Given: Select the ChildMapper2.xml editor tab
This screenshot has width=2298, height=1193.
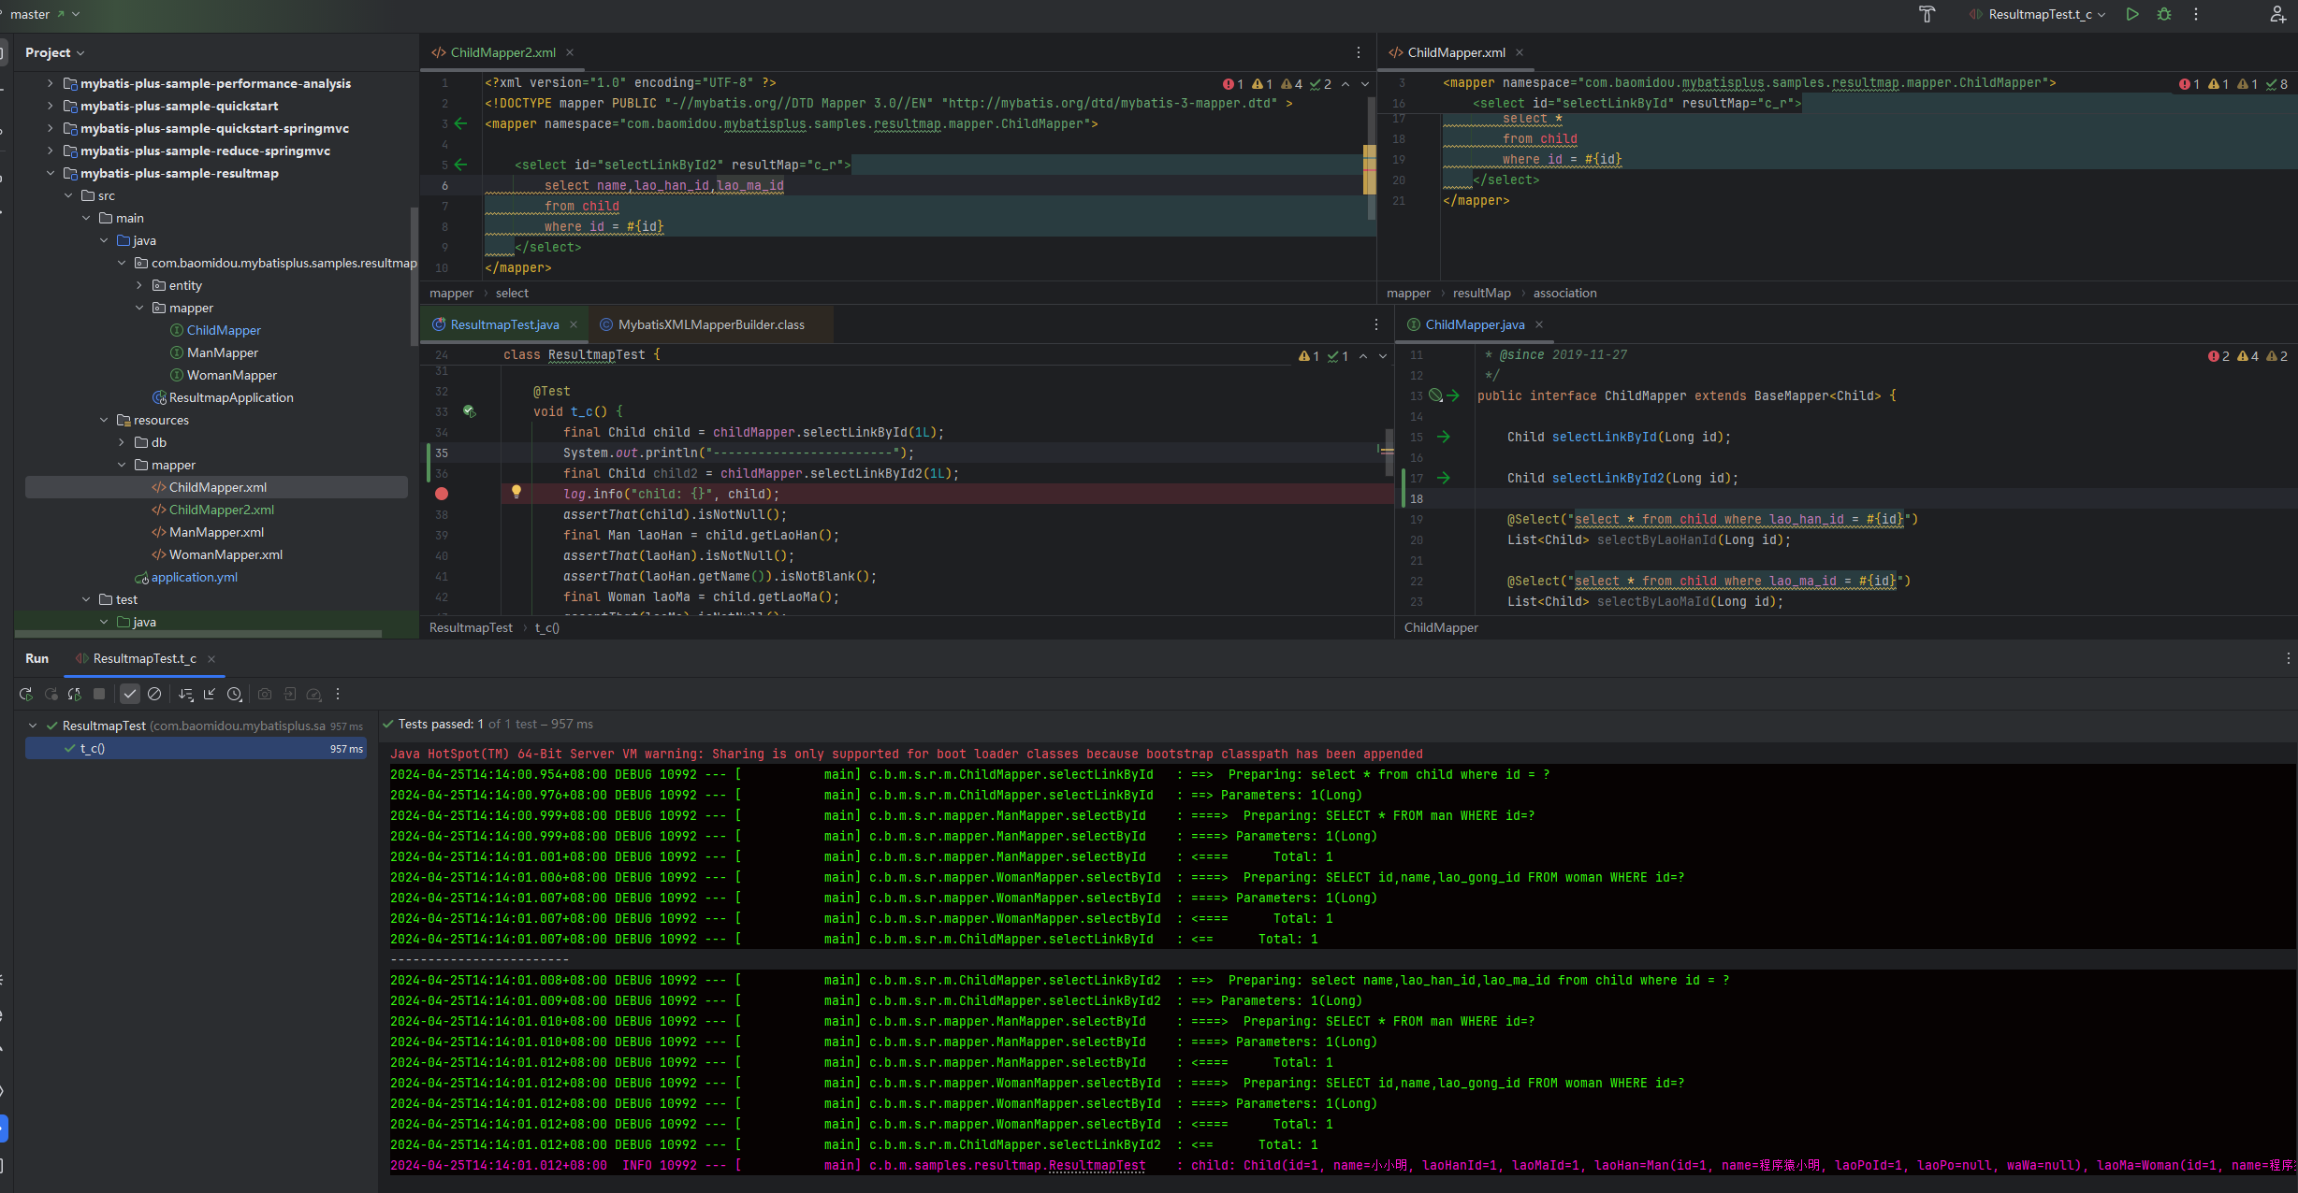Looking at the screenshot, I should [502, 52].
